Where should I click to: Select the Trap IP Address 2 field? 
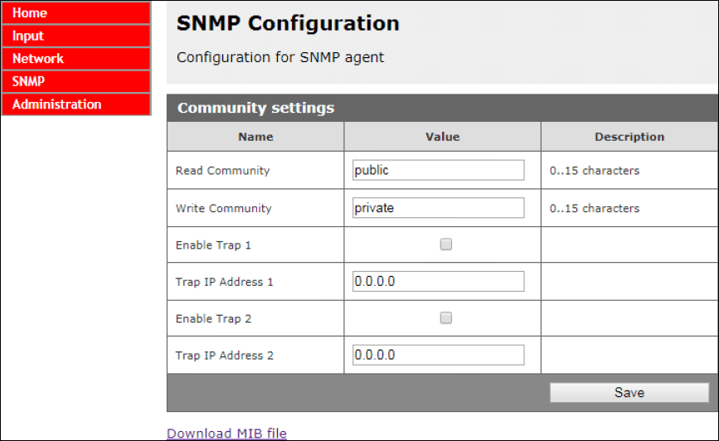point(438,355)
